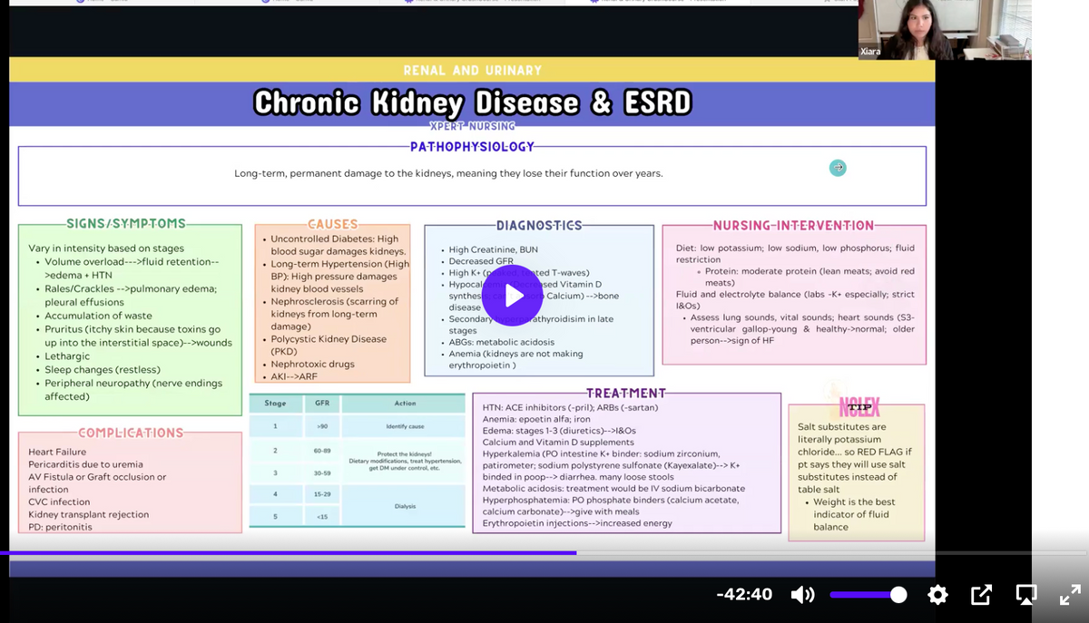Image resolution: width=1089 pixels, height=623 pixels.
Task: Enter fullscreen with the expand arrows icon
Action: (1070, 595)
